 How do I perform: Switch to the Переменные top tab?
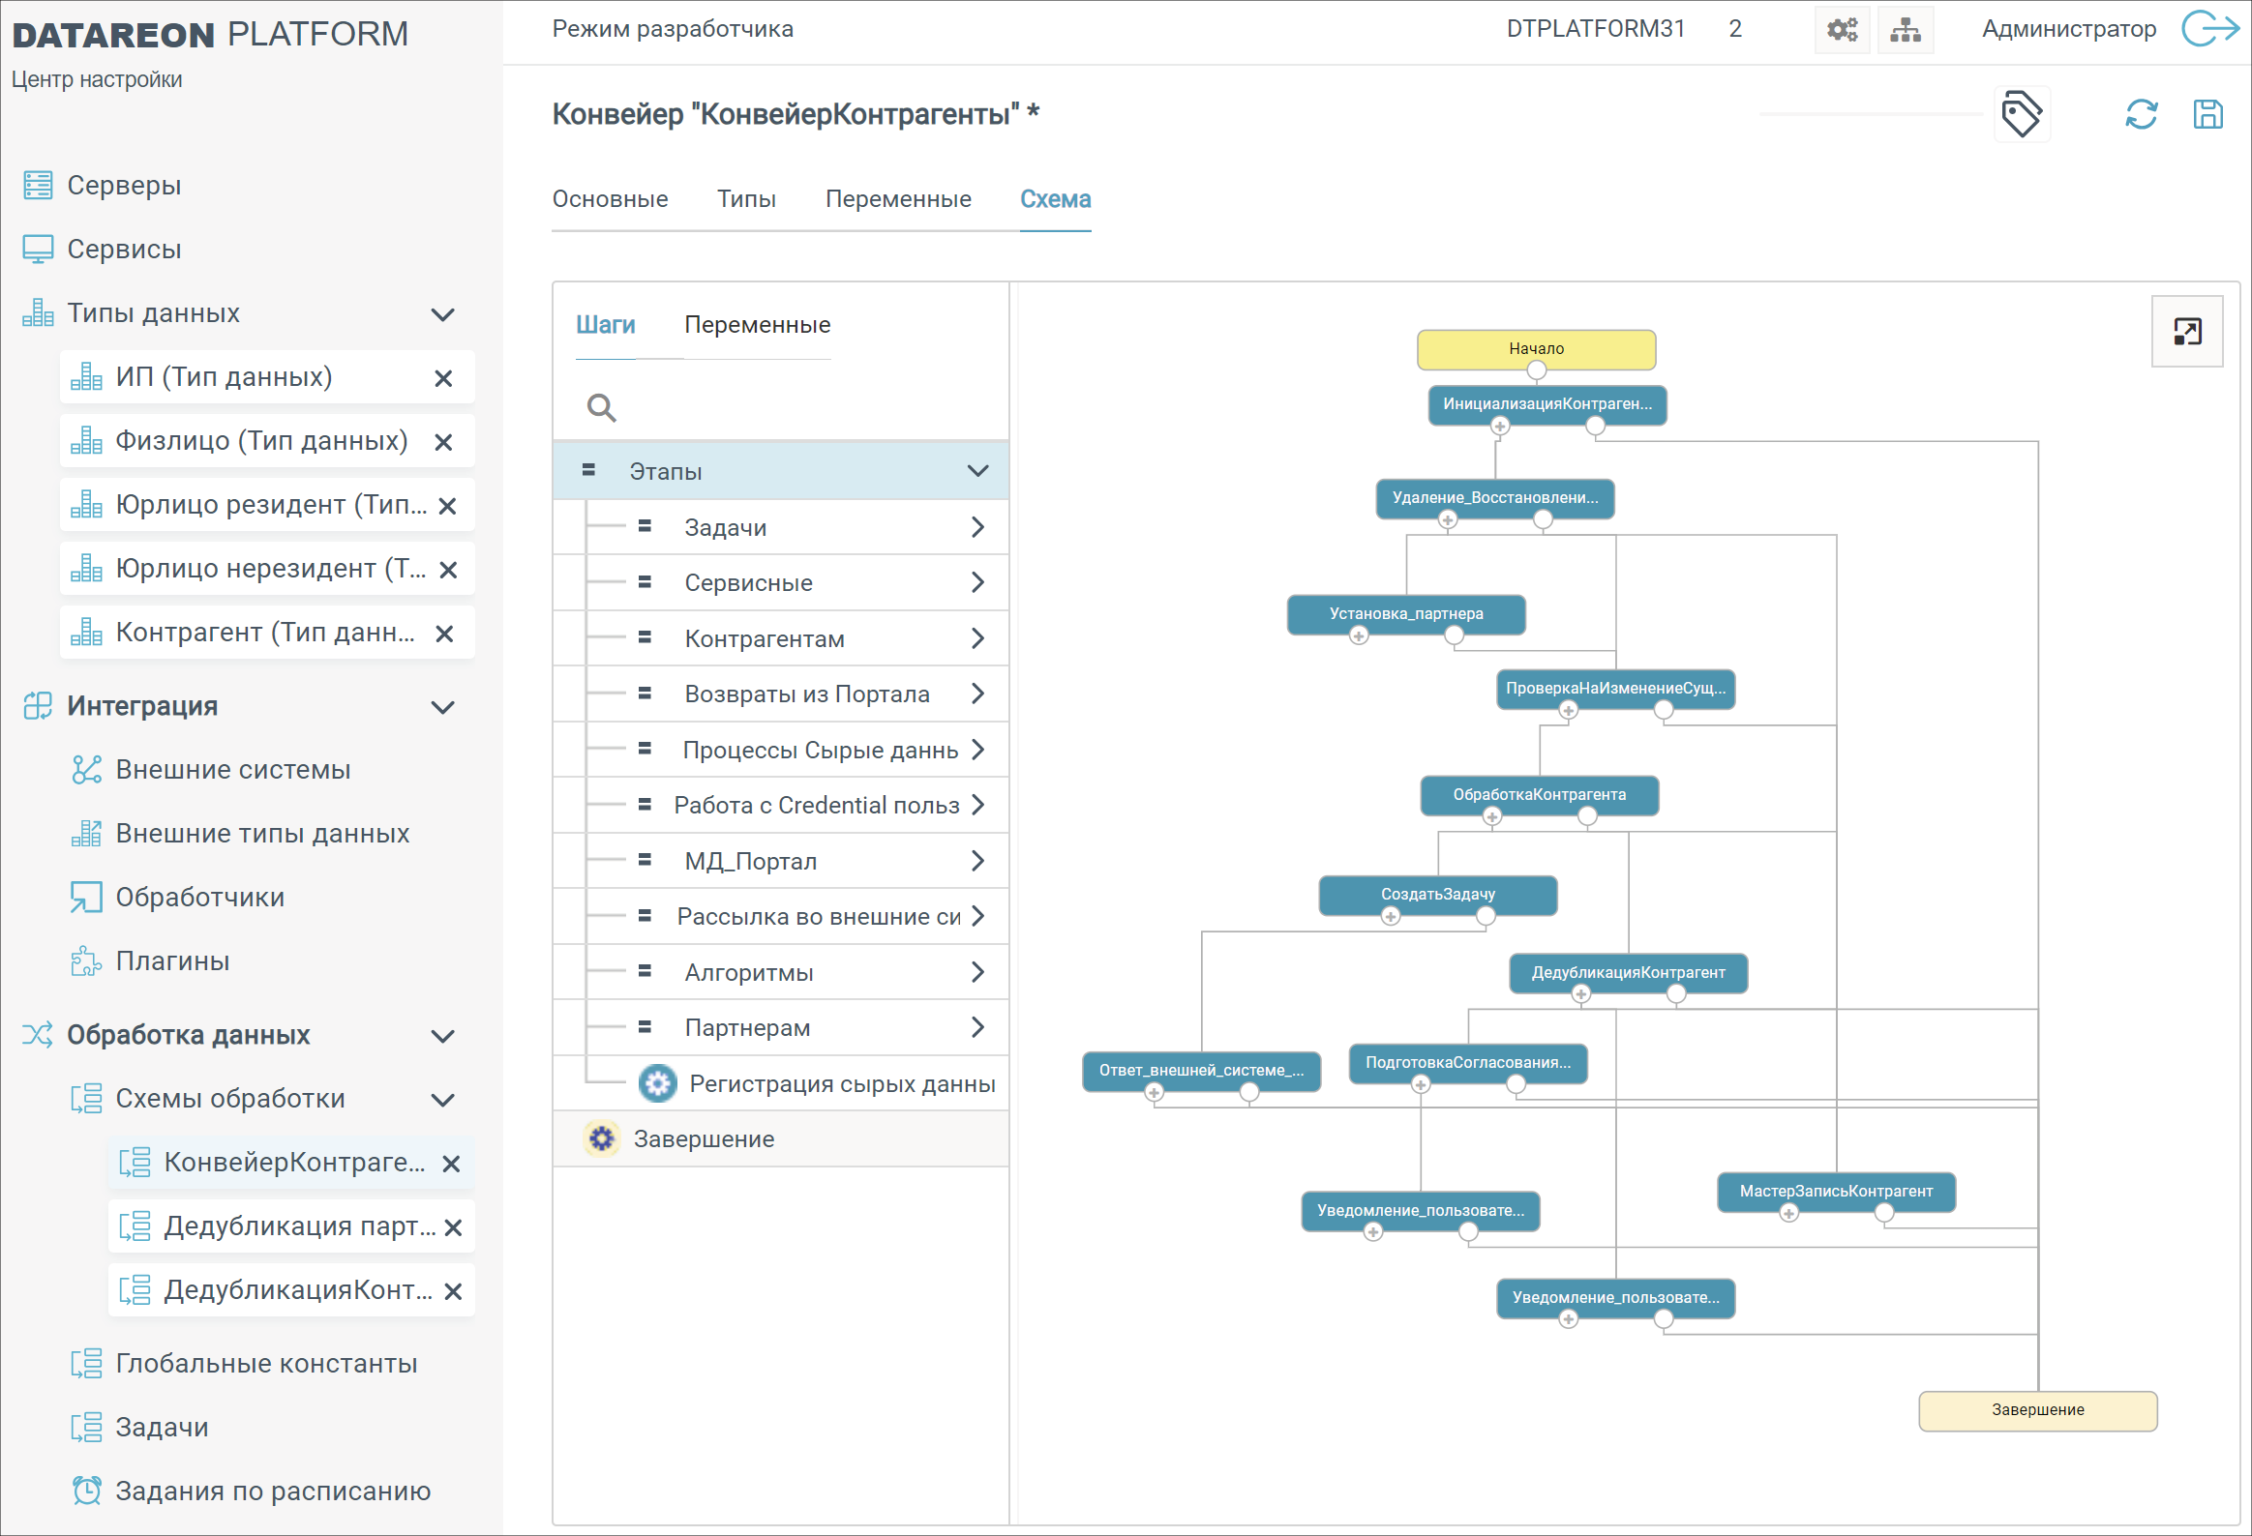point(897,198)
